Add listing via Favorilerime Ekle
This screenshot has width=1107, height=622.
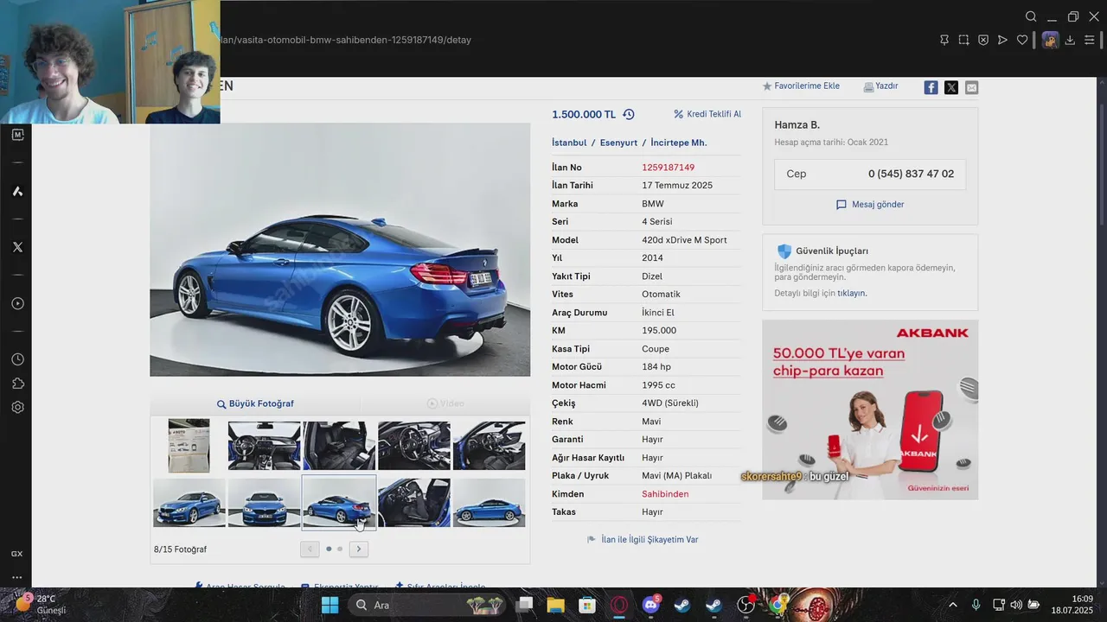point(801,86)
